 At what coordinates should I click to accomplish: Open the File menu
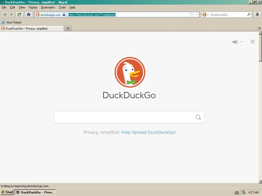pos(4,7)
